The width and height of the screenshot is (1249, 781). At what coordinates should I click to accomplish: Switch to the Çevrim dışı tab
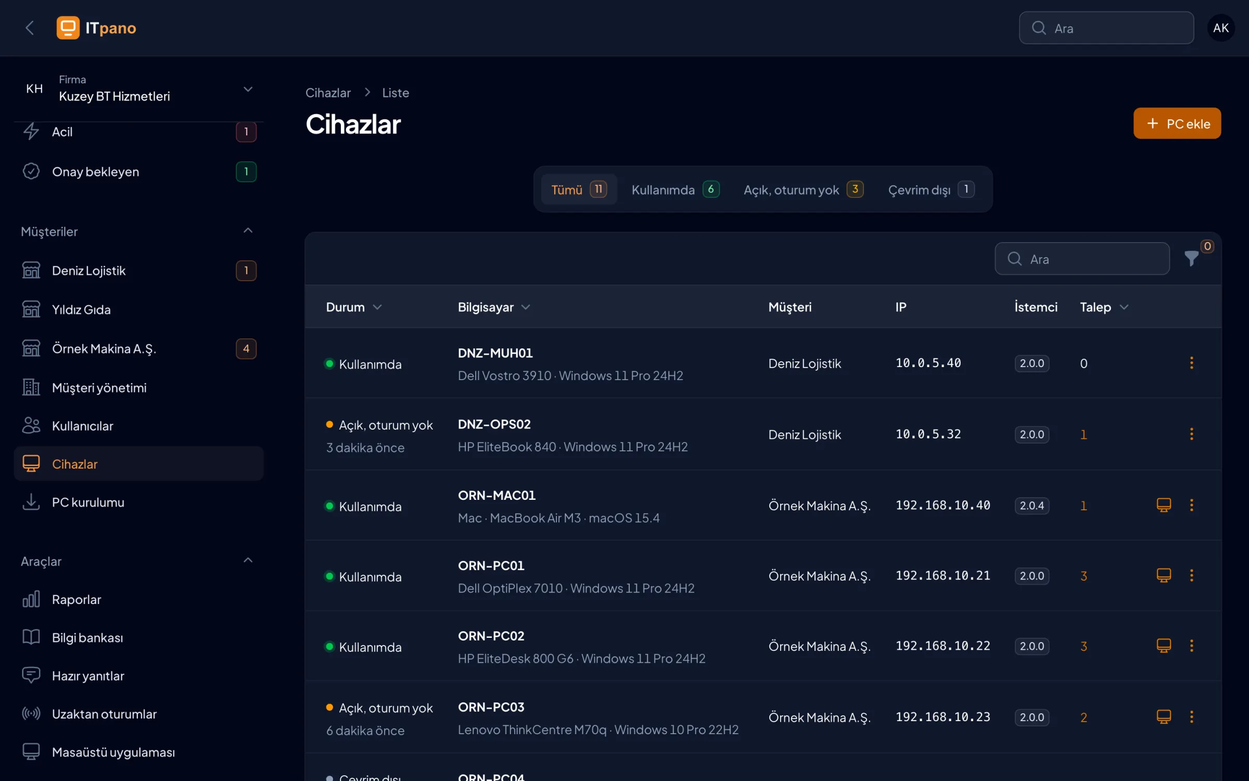pyautogui.click(x=931, y=190)
